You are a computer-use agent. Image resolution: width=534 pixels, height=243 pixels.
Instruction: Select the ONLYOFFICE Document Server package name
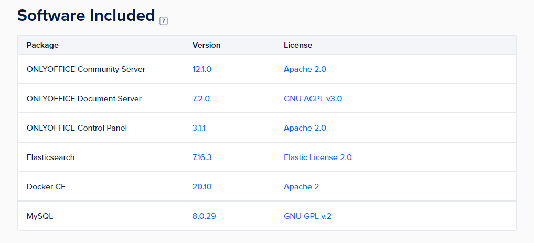(84, 99)
